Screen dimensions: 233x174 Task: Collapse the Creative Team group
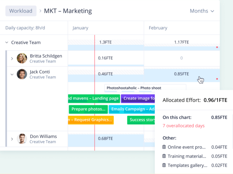tap(6, 42)
